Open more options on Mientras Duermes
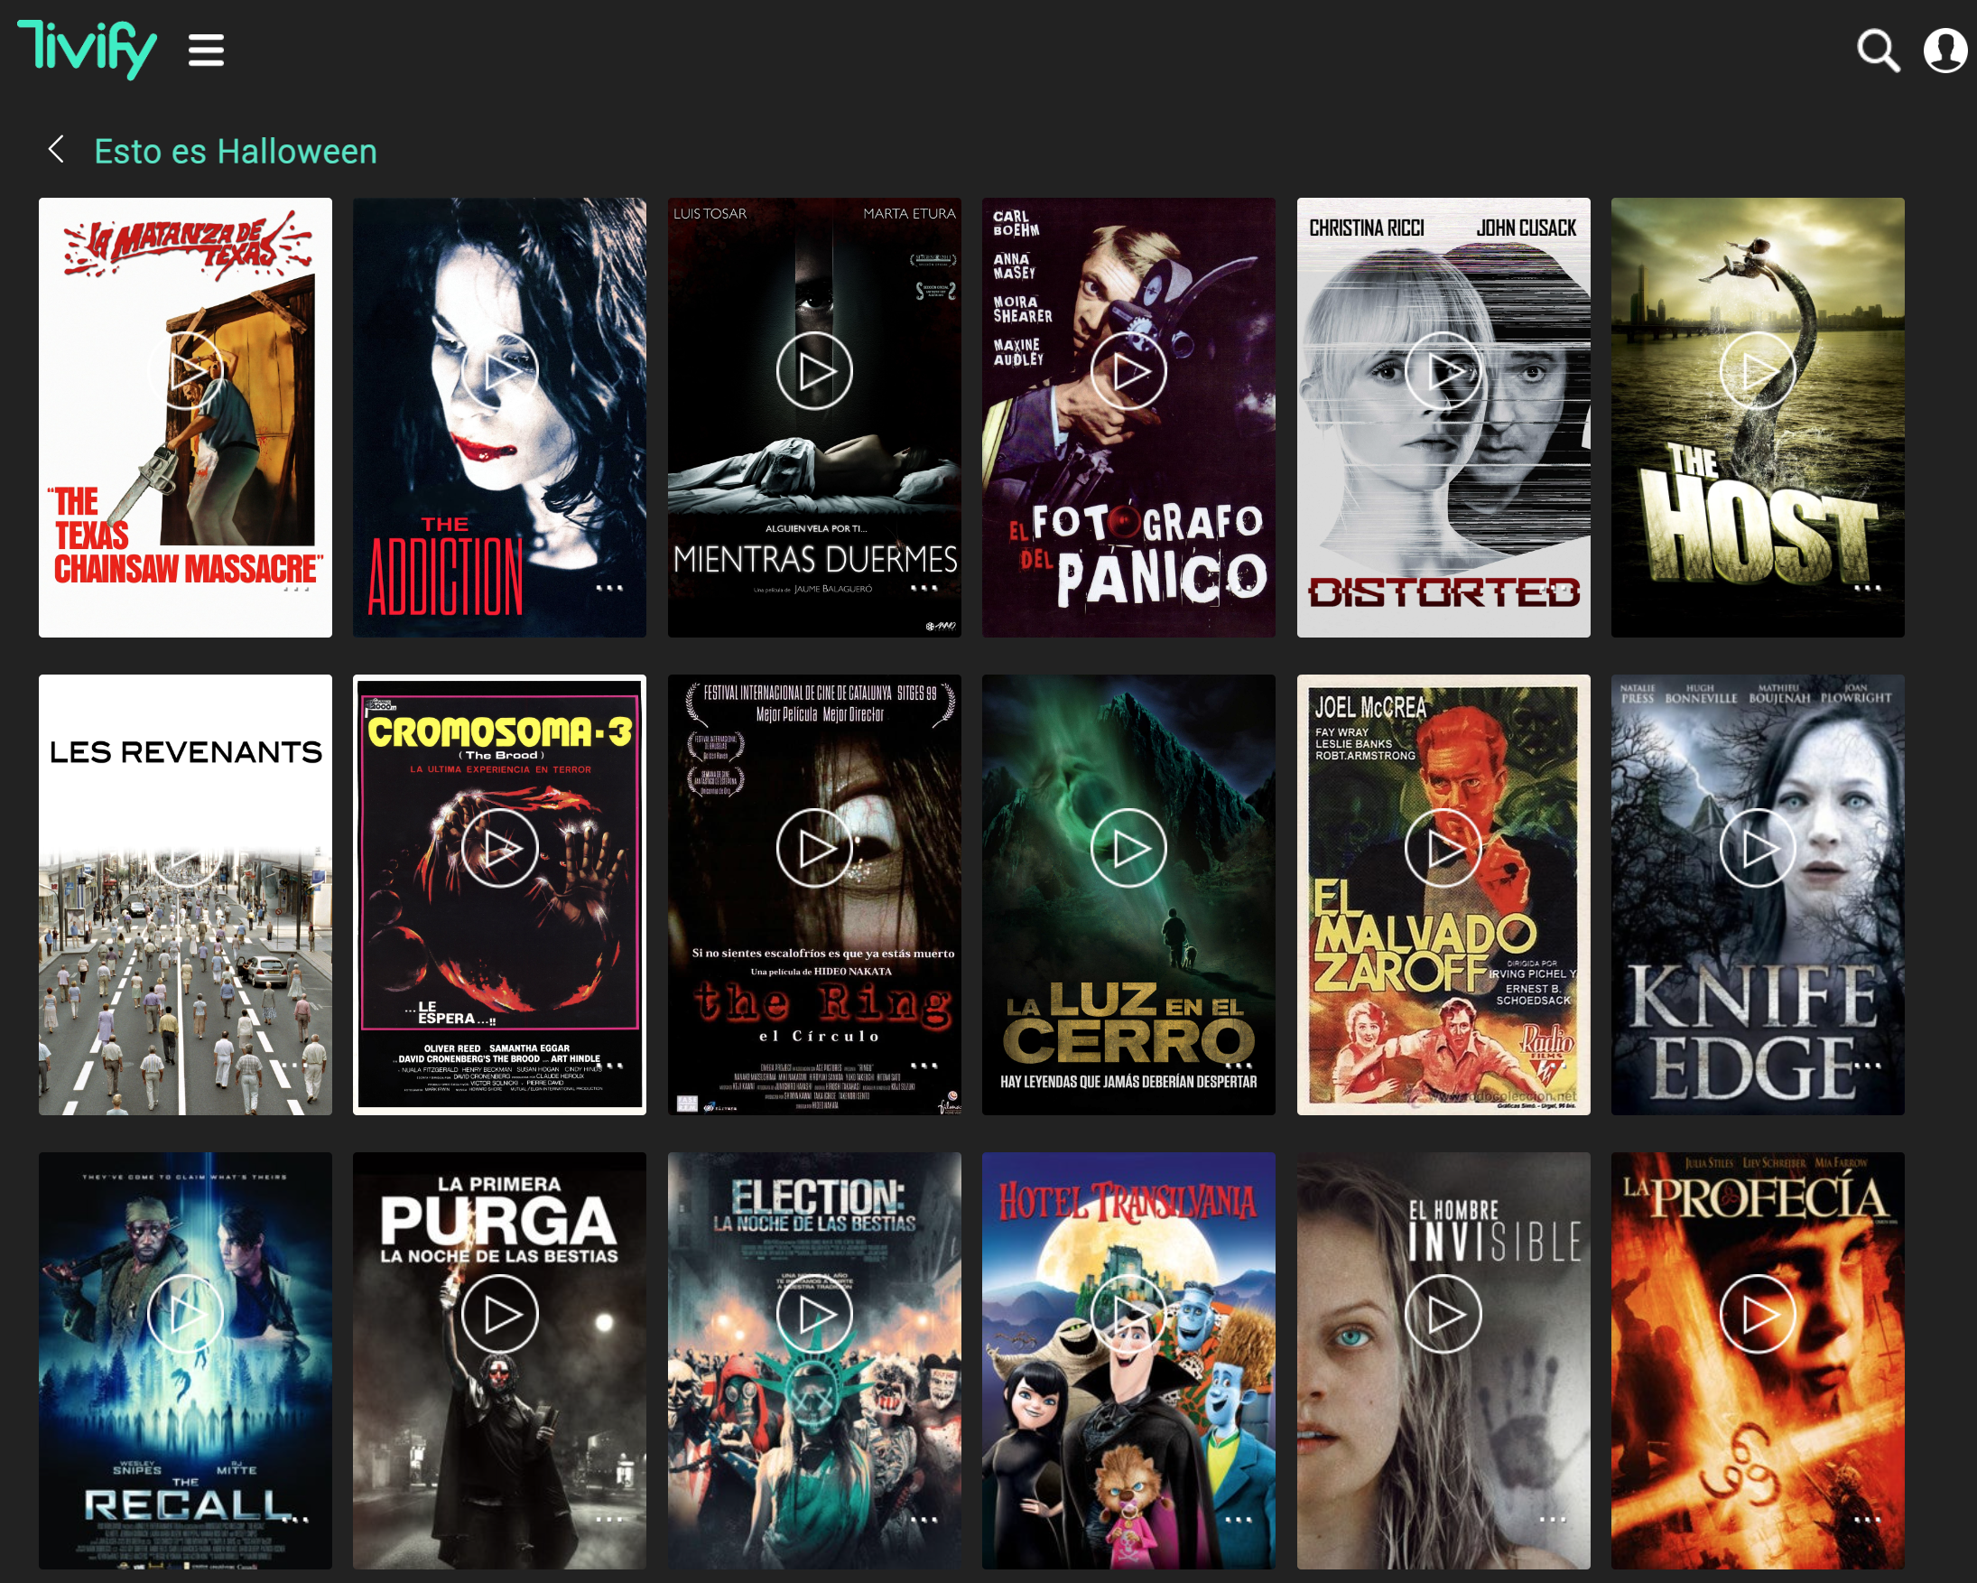Viewport: 1977px width, 1583px height. pyautogui.click(x=924, y=588)
